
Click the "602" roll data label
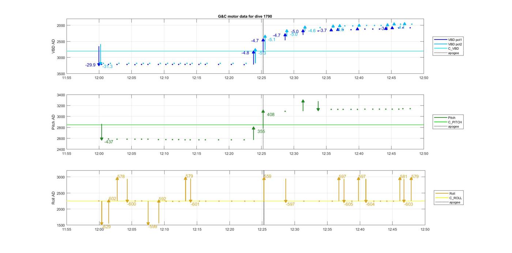(x=112, y=199)
